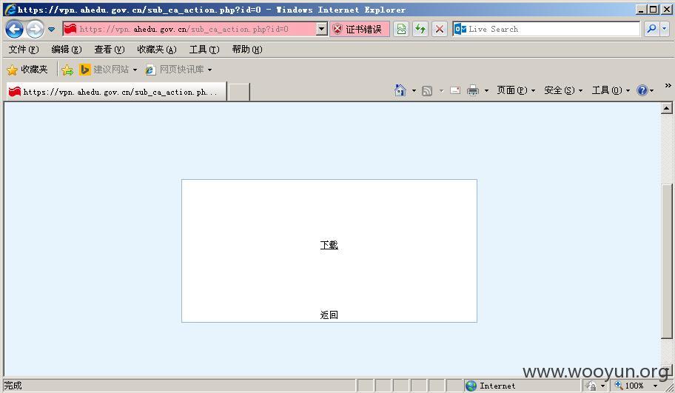Click the 证书错误 certificate error button

pyautogui.click(x=360, y=30)
